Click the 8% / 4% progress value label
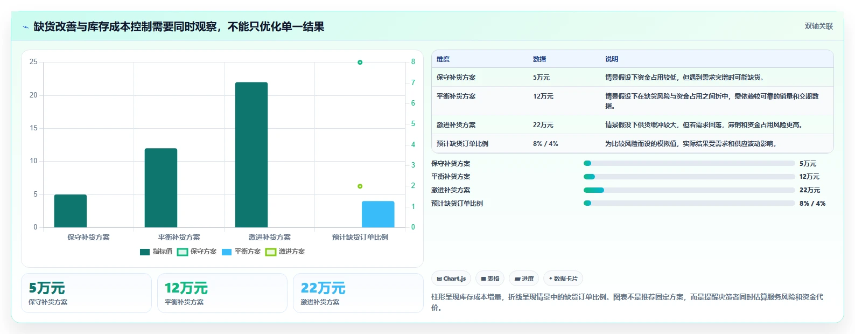This screenshot has height=334, width=855. 812,204
